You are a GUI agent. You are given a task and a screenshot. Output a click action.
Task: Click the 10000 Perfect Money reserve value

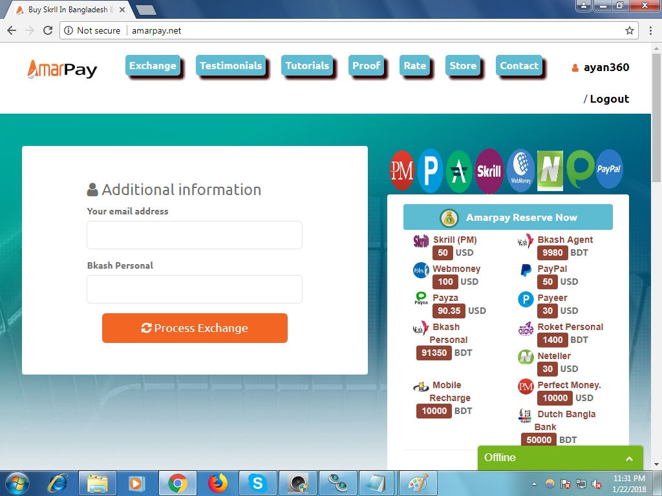point(555,398)
